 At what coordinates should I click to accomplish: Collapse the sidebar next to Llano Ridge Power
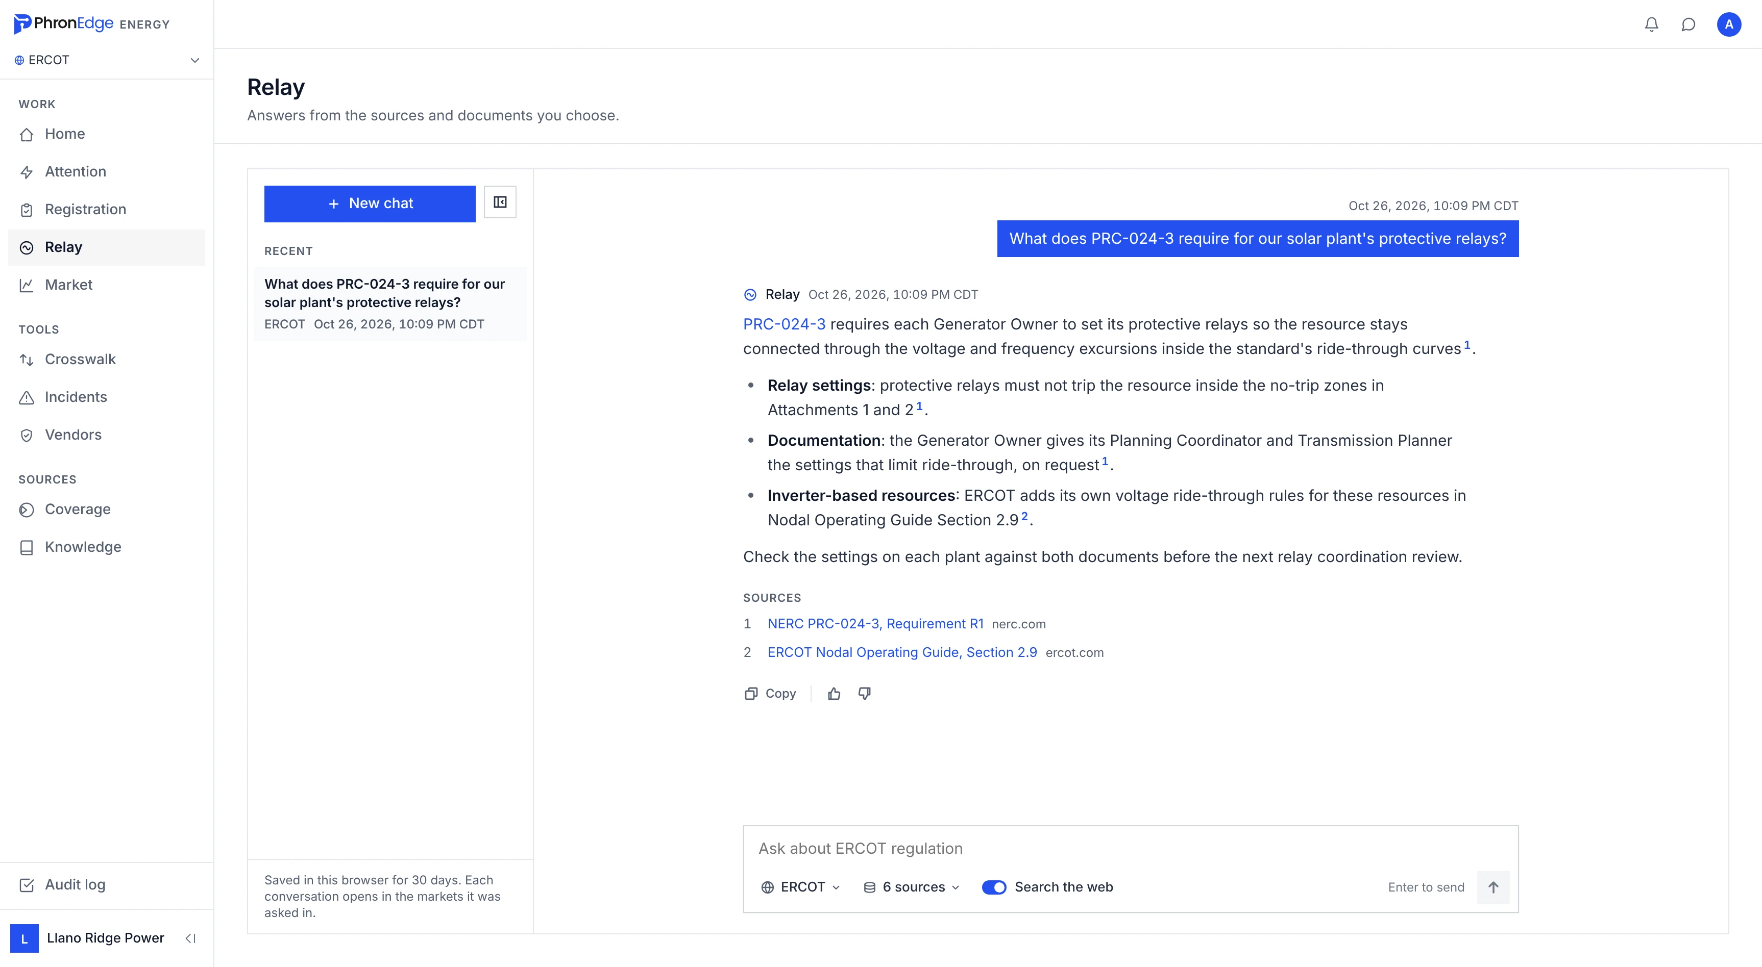tap(191, 938)
